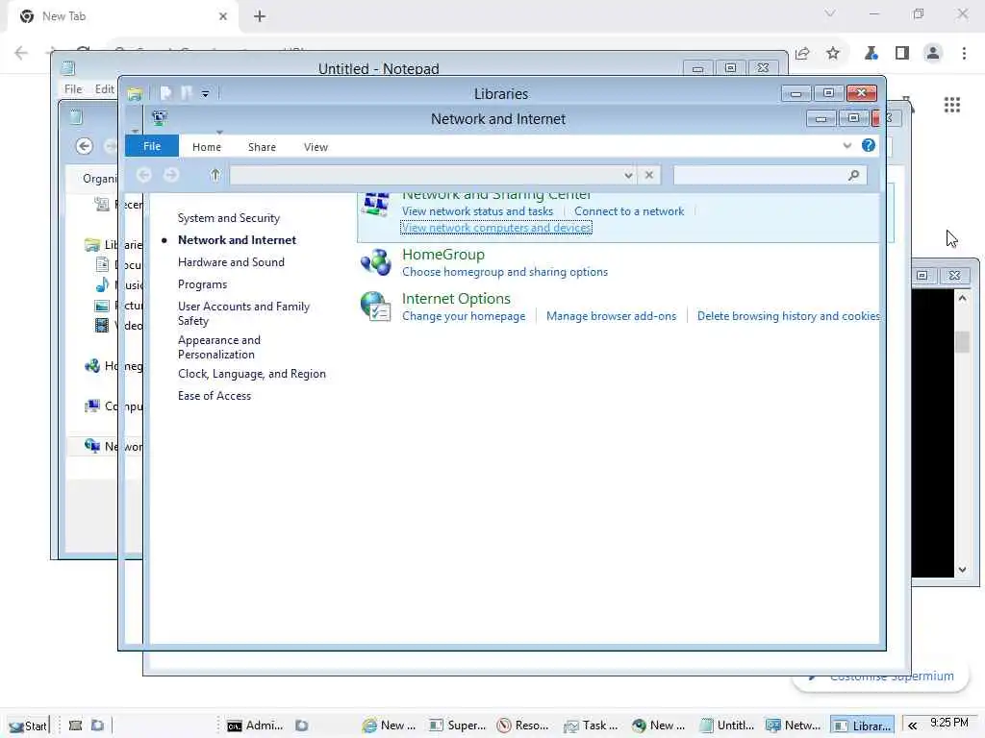Viewport: 985px width, 738px height.
Task: Go to Hardware and Sound category
Action: click(x=231, y=262)
